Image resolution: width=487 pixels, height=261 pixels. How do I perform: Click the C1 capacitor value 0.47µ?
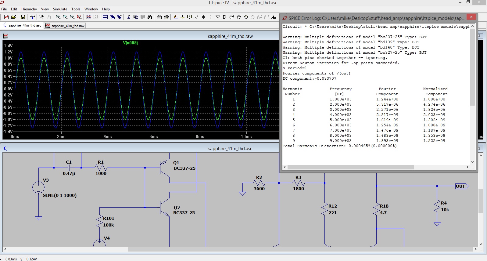pyautogui.click(x=69, y=173)
